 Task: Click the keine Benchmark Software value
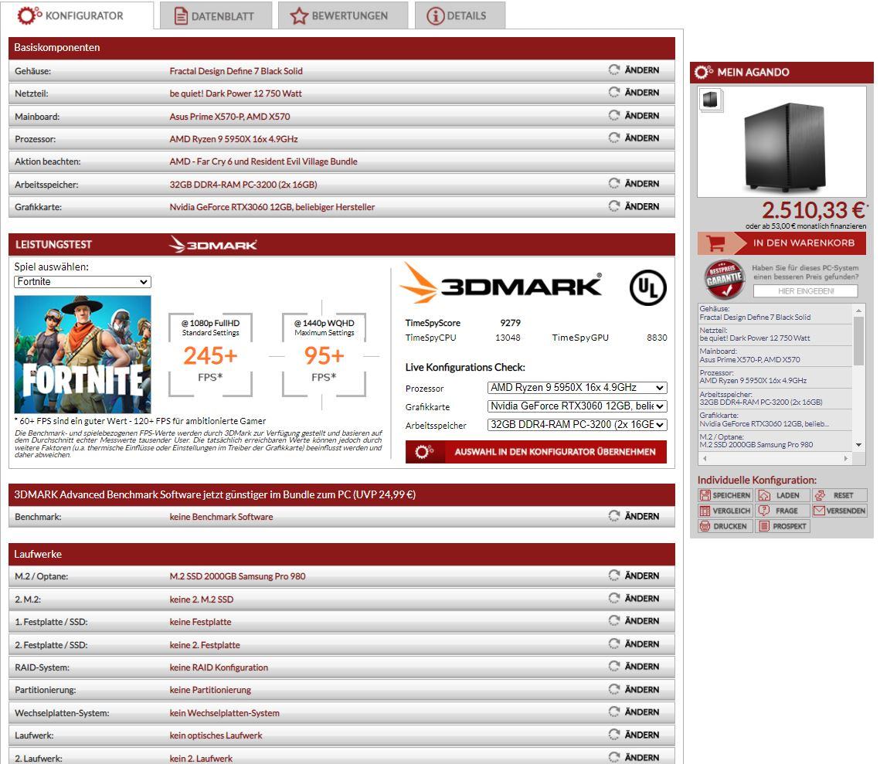click(x=221, y=517)
